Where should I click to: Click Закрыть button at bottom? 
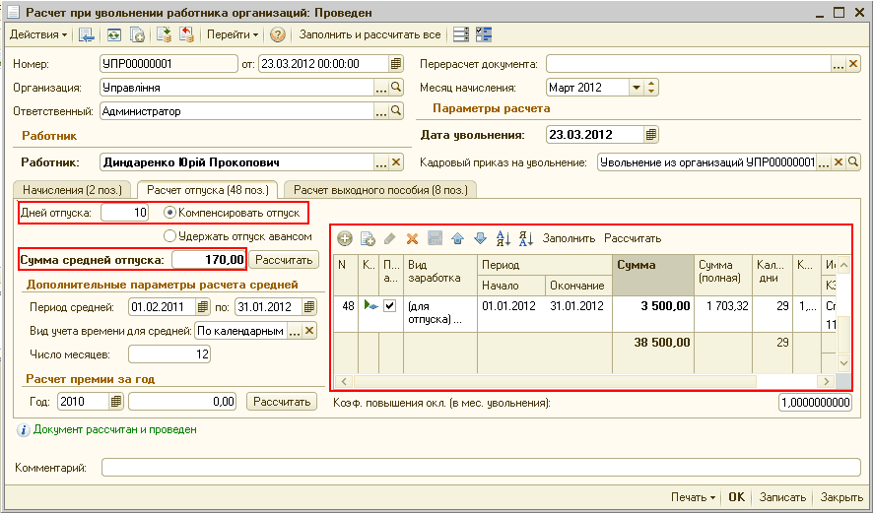[841, 497]
